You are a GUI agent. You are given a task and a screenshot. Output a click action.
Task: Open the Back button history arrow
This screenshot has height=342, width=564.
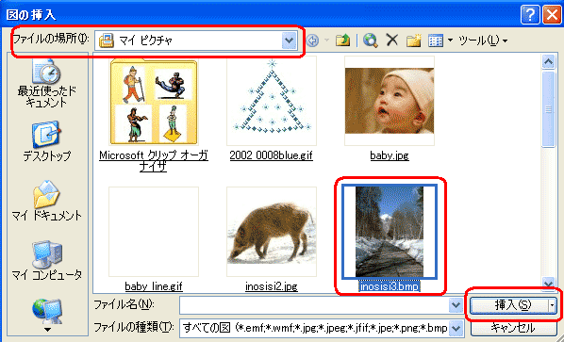pos(326,41)
